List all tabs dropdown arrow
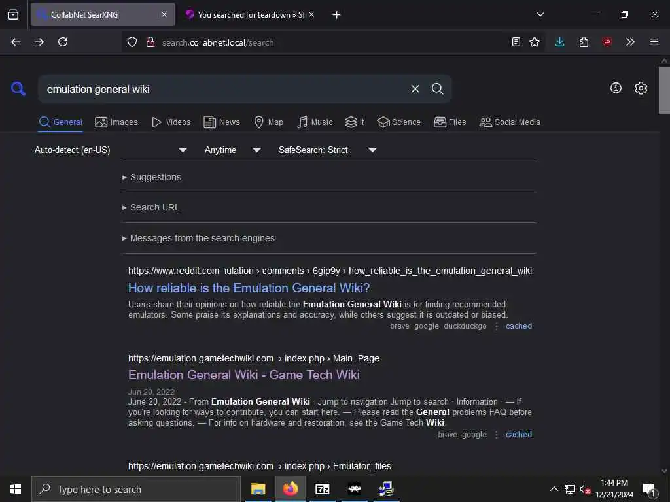The height and width of the screenshot is (502, 670). (540, 14)
